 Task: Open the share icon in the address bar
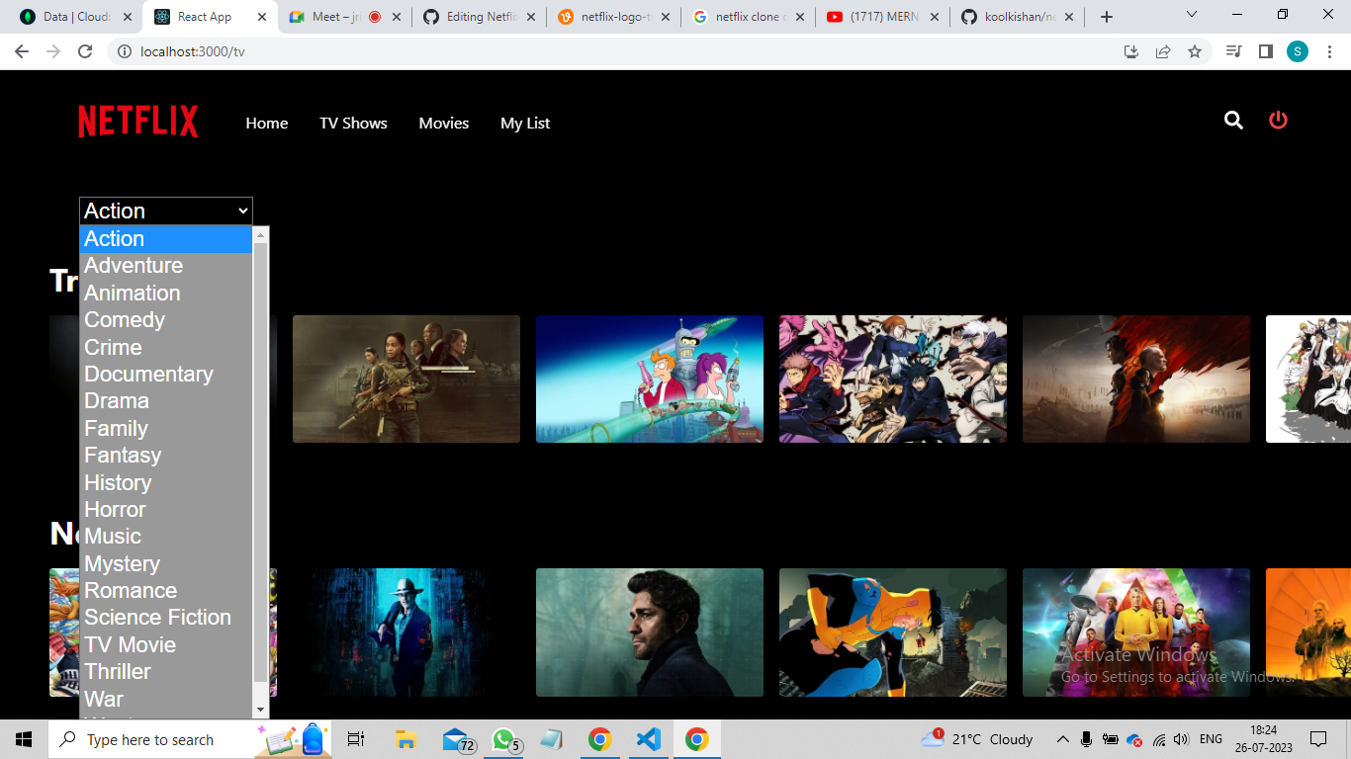pyautogui.click(x=1163, y=50)
